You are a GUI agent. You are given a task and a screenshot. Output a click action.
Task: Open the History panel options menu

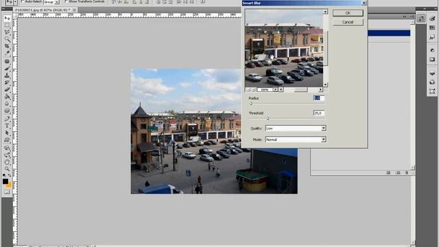click(412, 16)
